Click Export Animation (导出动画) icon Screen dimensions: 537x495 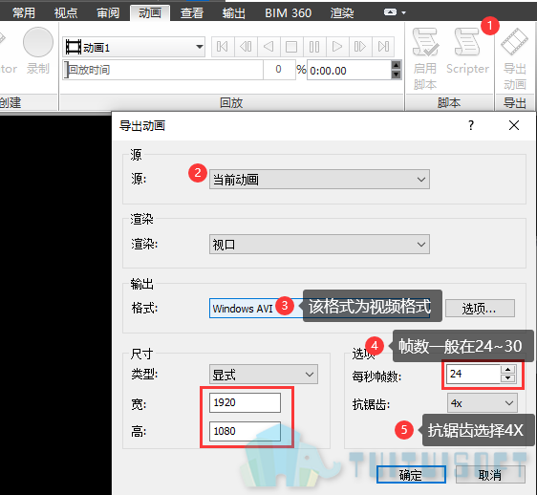[x=514, y=58]
